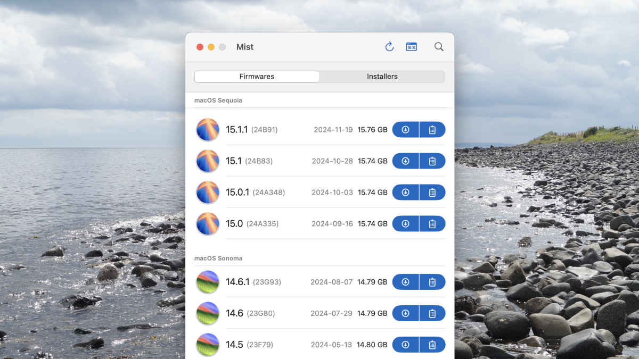Viewport: 639px width, 359px height.
Task: Copy clipboard link for 15.0 (24A335)
Action: [x=432, y=224]
